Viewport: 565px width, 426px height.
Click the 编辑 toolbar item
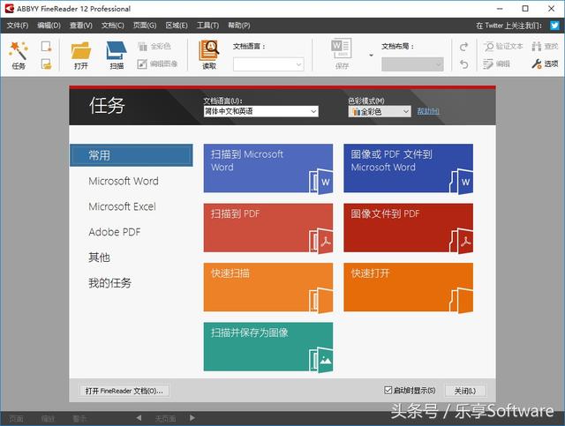(497, 64)
